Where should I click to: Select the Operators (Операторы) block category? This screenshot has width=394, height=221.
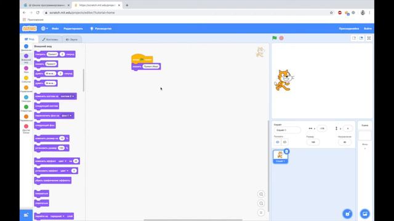pos(26,108)
